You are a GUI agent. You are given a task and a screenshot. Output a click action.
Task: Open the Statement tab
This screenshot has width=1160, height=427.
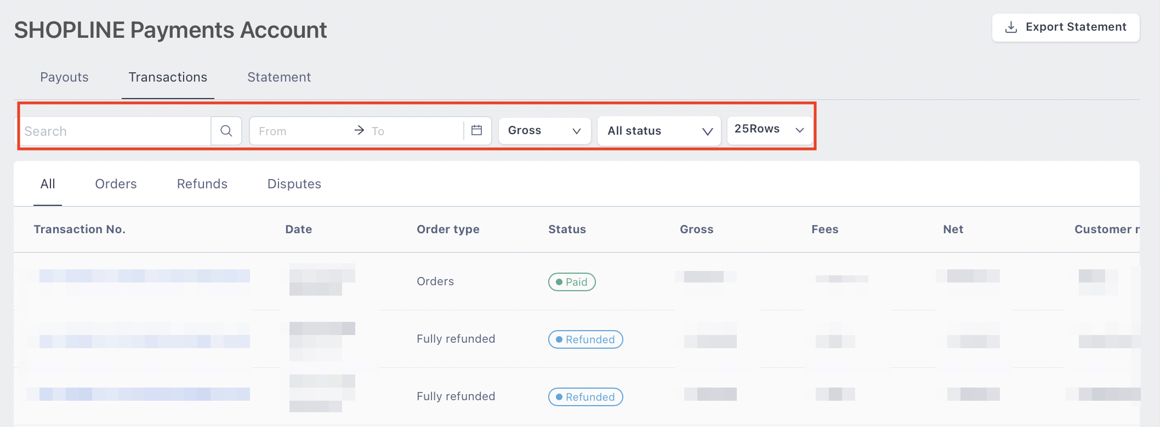coord(279,77)
